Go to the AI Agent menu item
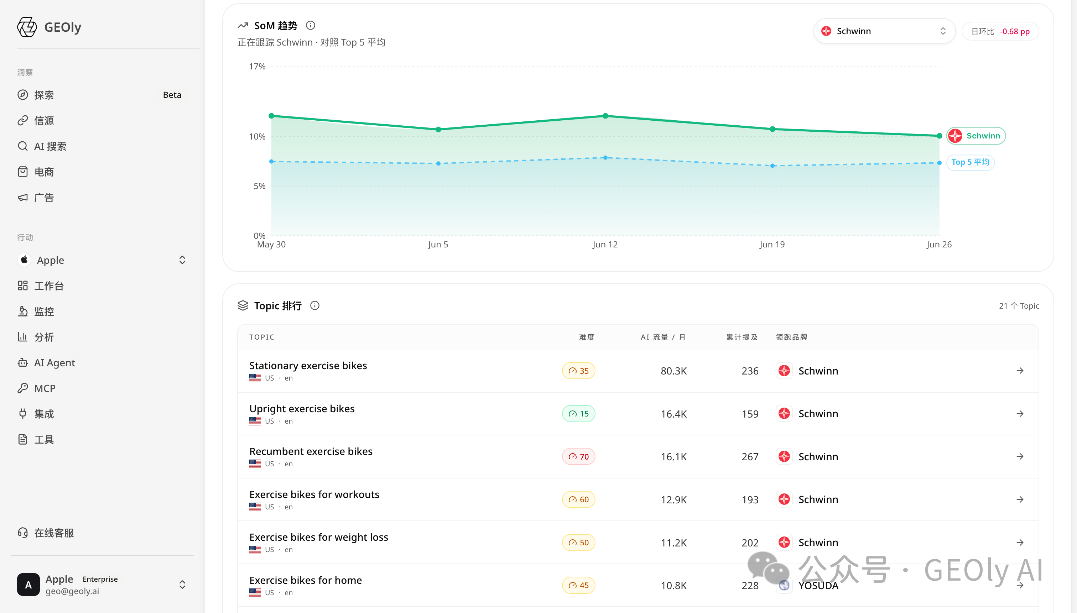 [55, 363]
